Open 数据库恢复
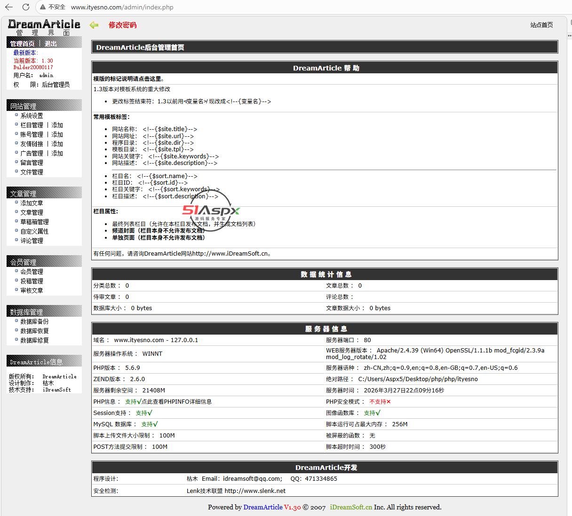 click(34, 331)
